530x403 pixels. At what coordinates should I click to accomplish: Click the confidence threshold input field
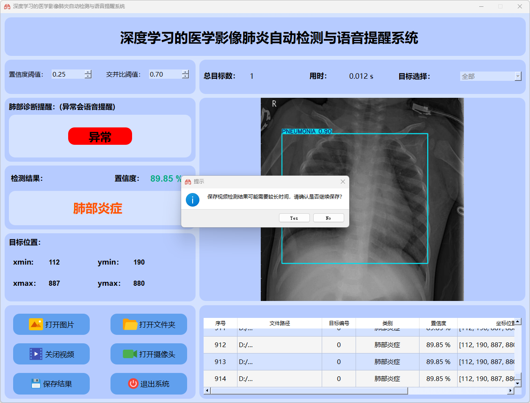coord(67,74)
